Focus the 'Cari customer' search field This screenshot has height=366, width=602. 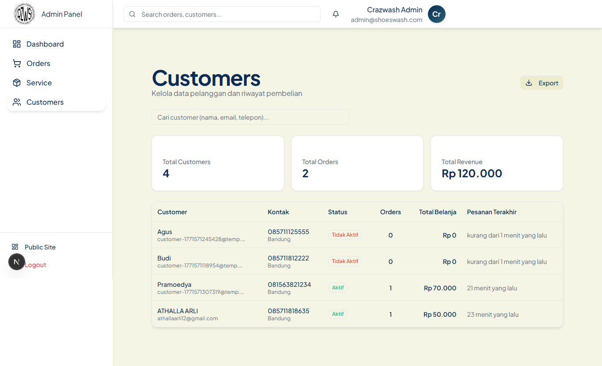250,117
